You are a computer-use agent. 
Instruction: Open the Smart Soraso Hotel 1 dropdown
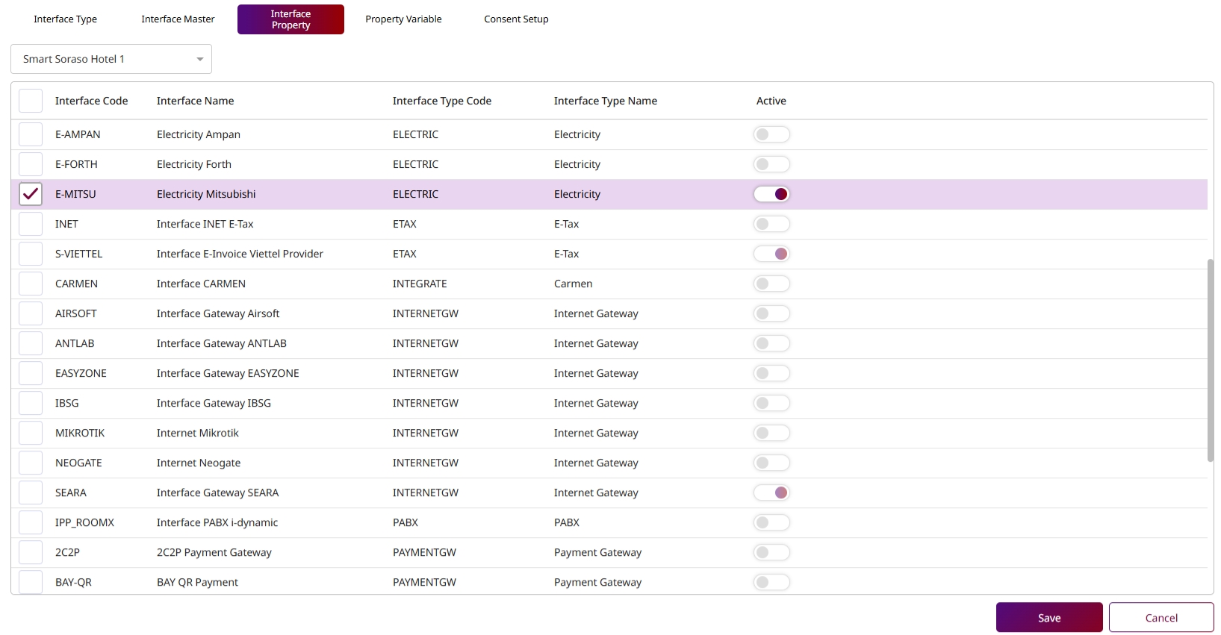[111, 59]
